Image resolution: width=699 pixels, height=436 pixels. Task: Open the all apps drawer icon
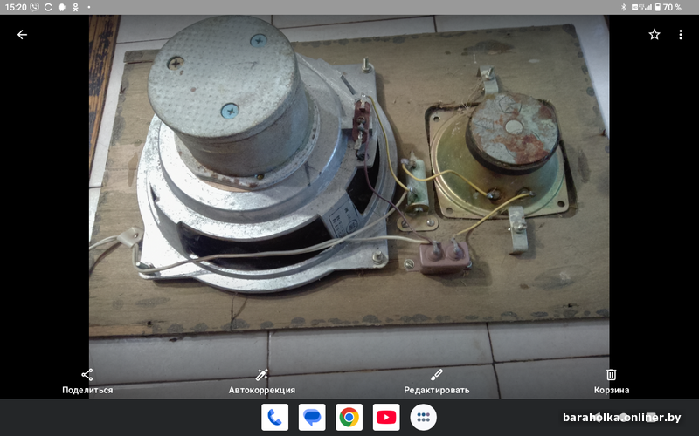423,418
